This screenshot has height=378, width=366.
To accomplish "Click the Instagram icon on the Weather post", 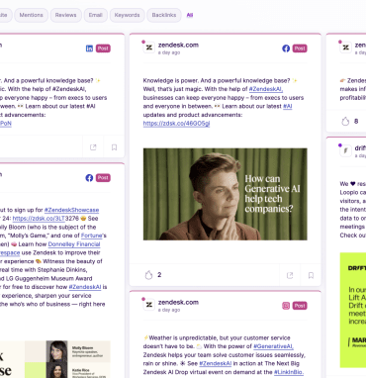I will pos(286,306).
